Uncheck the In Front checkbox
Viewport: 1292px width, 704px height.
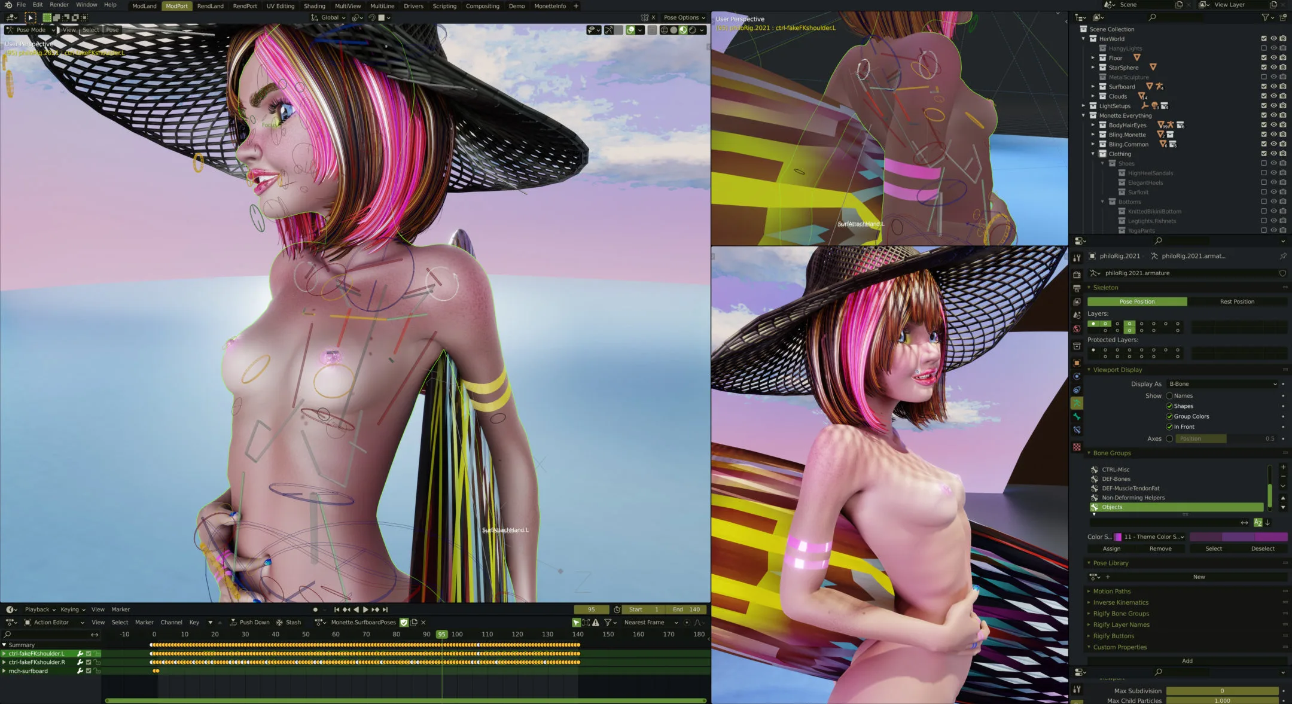[x=1169, y=427]
